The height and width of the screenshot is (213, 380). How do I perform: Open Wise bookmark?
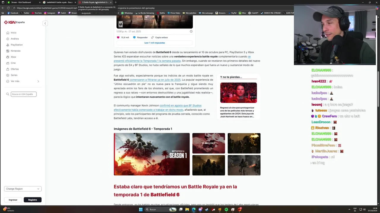coord(242,13)
